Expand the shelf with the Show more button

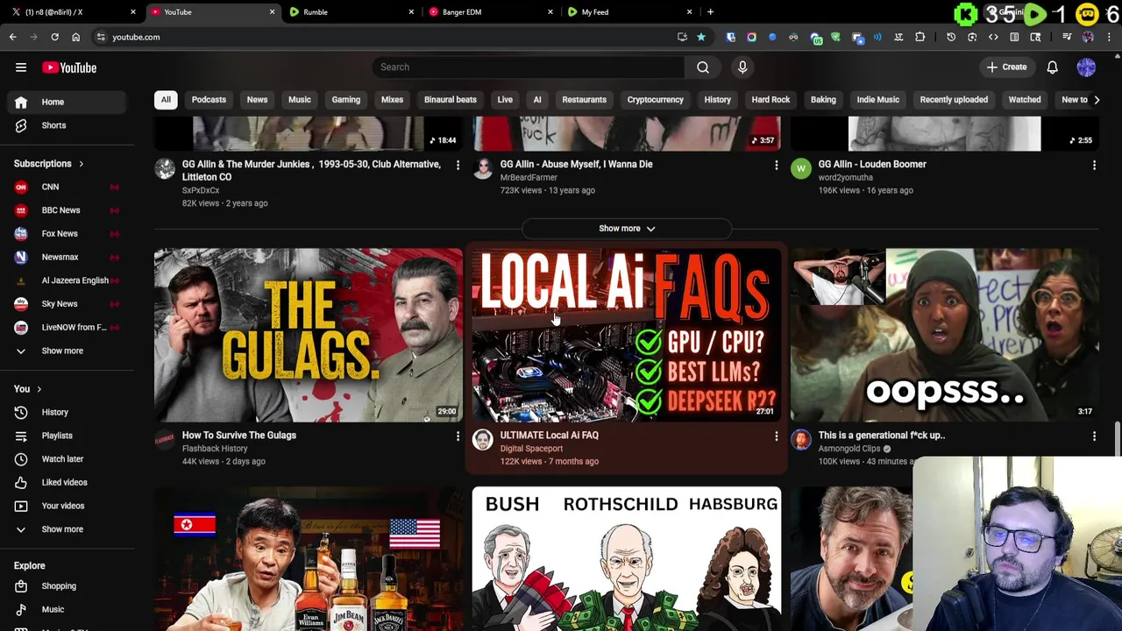(627, 229)
